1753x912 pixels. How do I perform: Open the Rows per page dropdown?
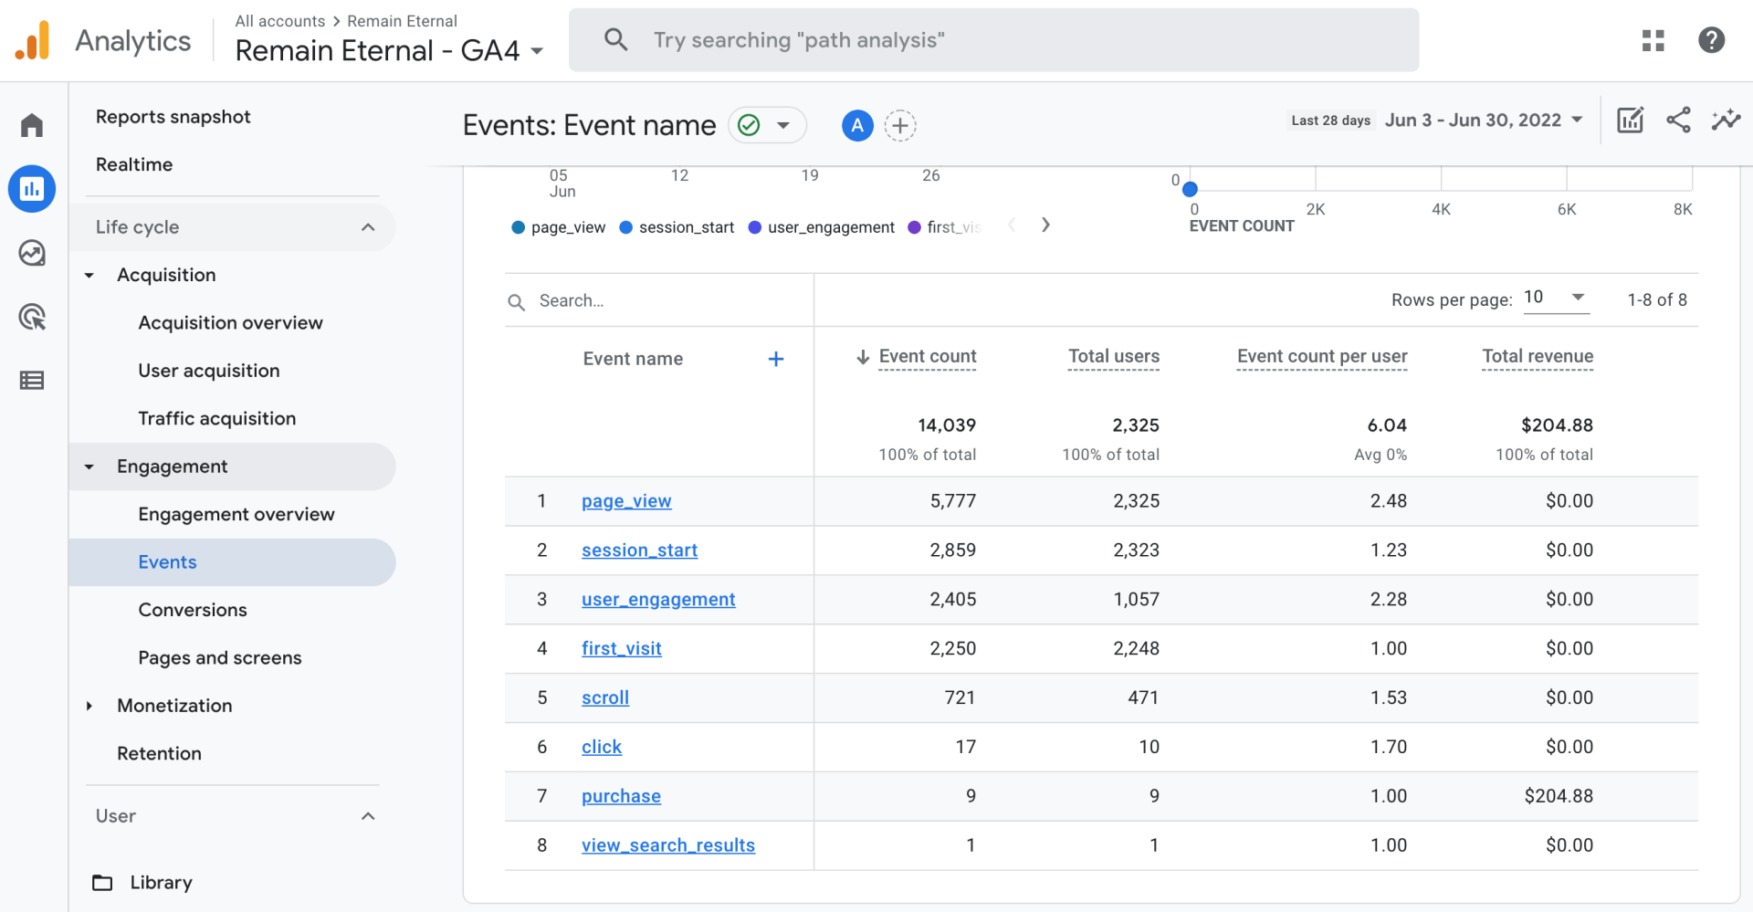click(x=1556, y=299)
